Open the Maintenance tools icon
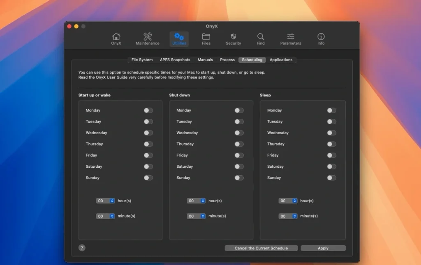The width and height of the screenshot is (421, 265). click(x=148, y=39)
